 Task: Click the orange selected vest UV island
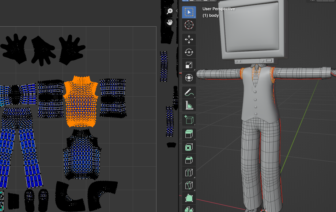(81, 102)
